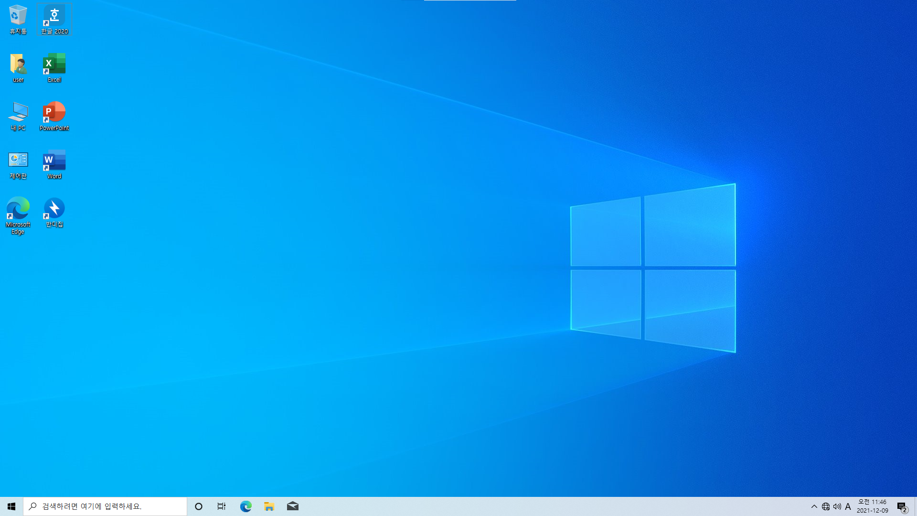Image resolution: width=917 pixels, height=516 pixels.
Task: Open the Windows Start menu
Action: click(x=11, y=506)
